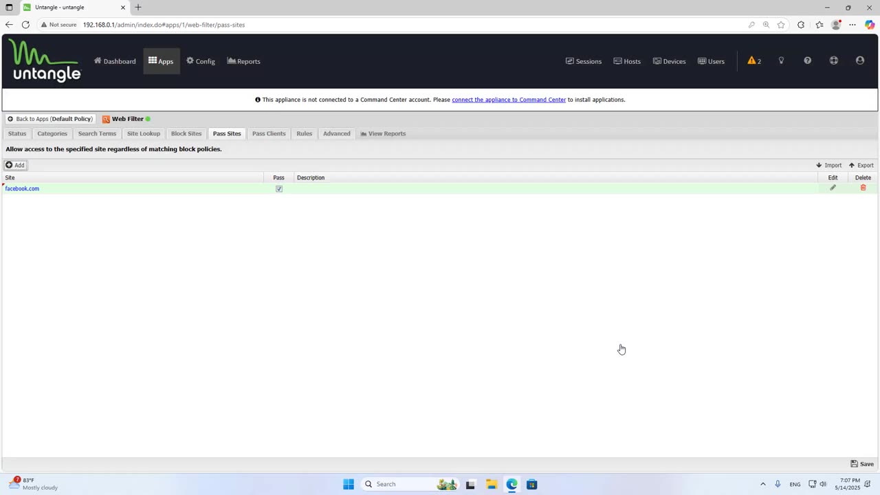The width and height of the screenshot is (880, 495).
Task: Delete facebook.com using trash icon
Action: 863,188
